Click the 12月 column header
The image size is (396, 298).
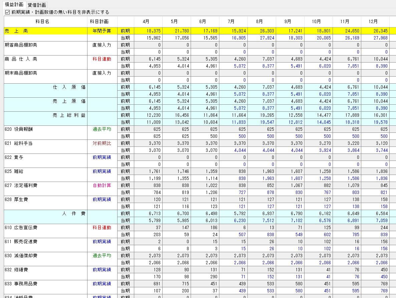pos(373,21)
